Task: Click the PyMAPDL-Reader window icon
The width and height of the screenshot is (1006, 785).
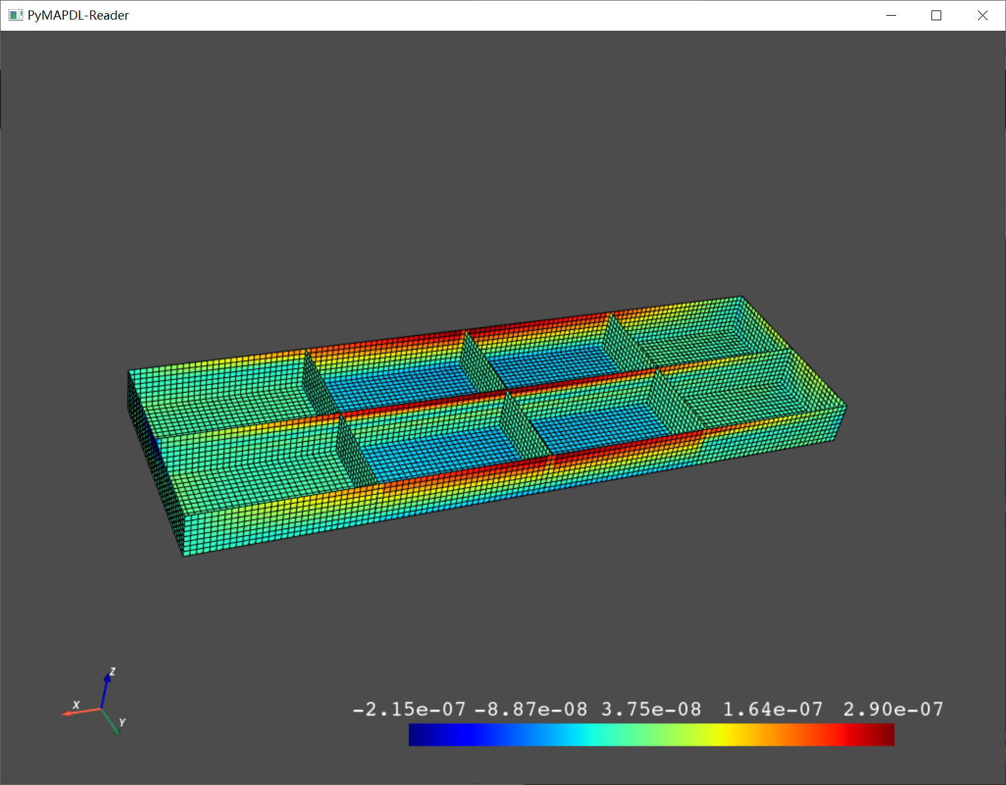Action: pos(16,15)
